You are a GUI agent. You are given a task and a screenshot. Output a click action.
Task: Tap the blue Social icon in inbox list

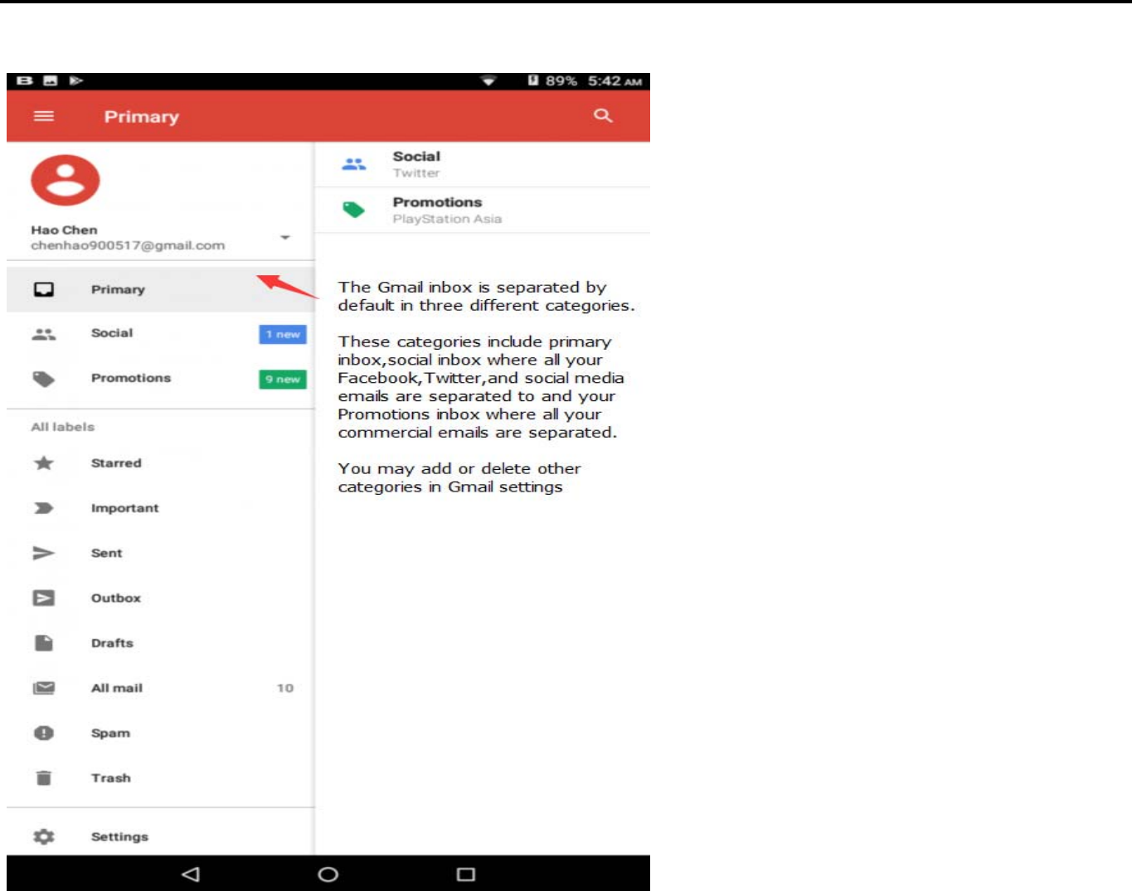tap(354, 164)
